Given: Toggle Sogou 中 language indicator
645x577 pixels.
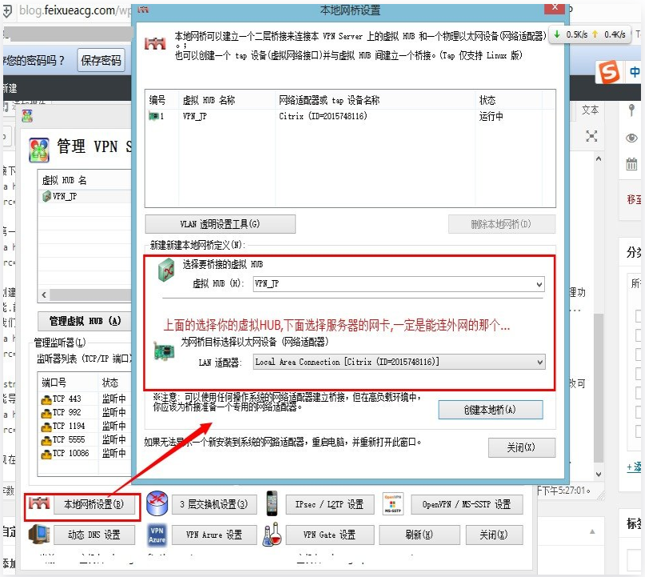Looking at the screenshot, I should tap(634, 72).
